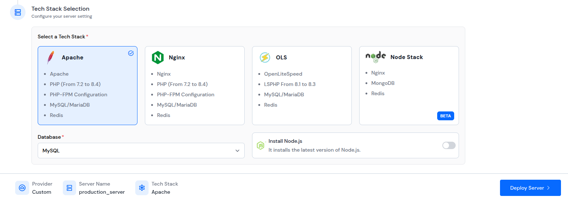Click the Provider cloud icon in footer
This screenshot has width=568, height=200.
[22, 188]
